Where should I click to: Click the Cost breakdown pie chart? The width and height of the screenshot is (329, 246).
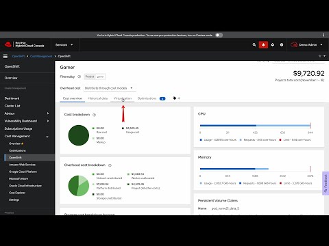pos(79,135)
